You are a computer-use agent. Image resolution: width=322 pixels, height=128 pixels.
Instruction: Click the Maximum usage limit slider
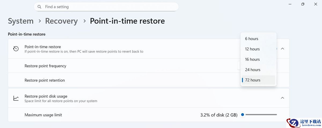tap(260, 115)
